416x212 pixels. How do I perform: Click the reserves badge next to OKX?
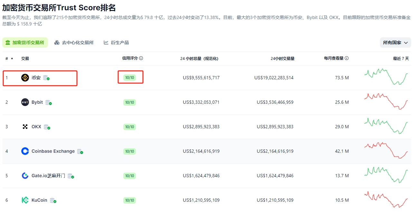(x=47, y=127)
